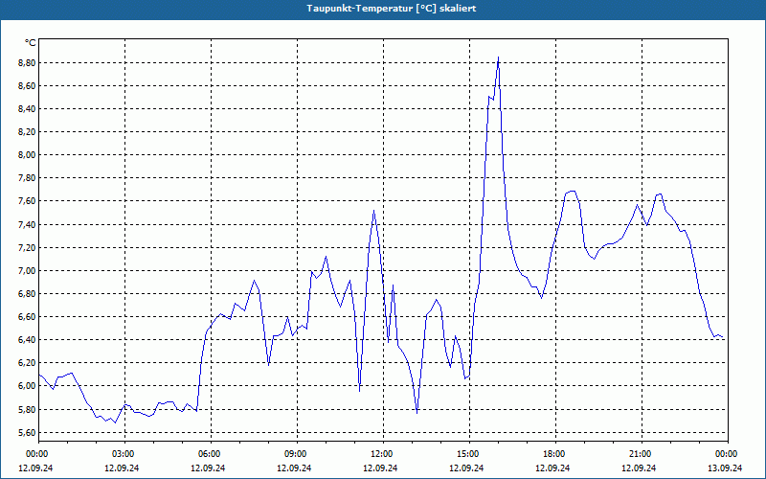Click the 6,00 y-axis value

click(27, 386)
